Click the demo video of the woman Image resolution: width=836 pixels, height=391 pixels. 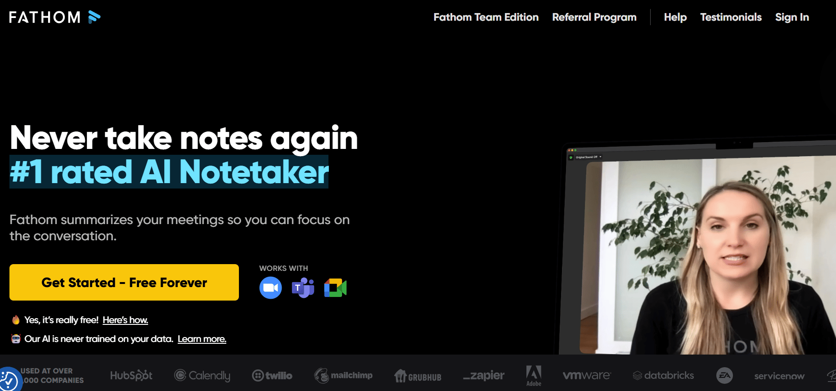tap(708, 255)
